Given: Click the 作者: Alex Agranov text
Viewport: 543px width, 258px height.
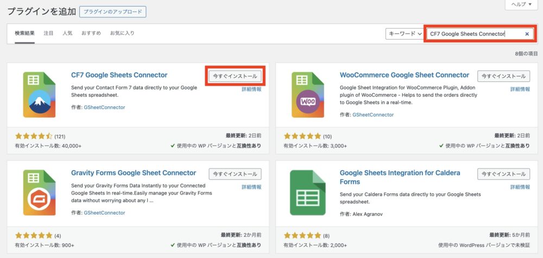Looking at the screenshot, I should click(x=361, y=214).
